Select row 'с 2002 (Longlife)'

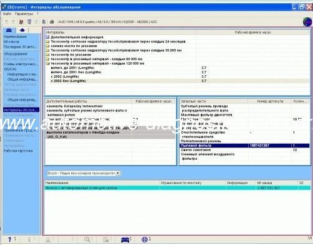(176, 76)
